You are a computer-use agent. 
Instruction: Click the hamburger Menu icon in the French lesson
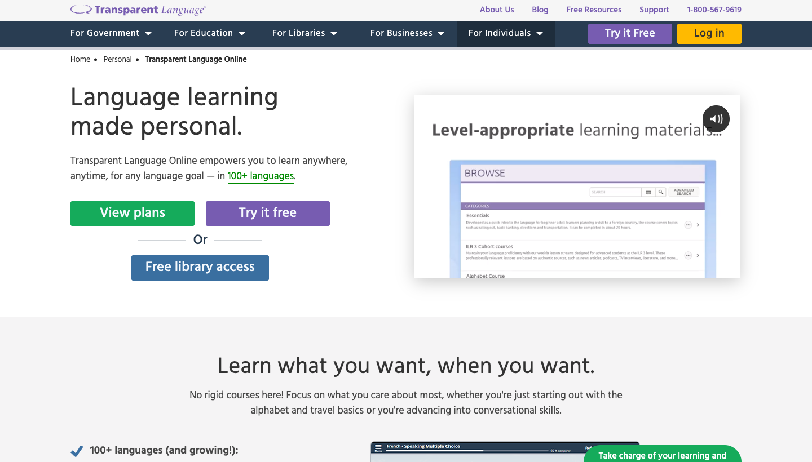point(378,447)
